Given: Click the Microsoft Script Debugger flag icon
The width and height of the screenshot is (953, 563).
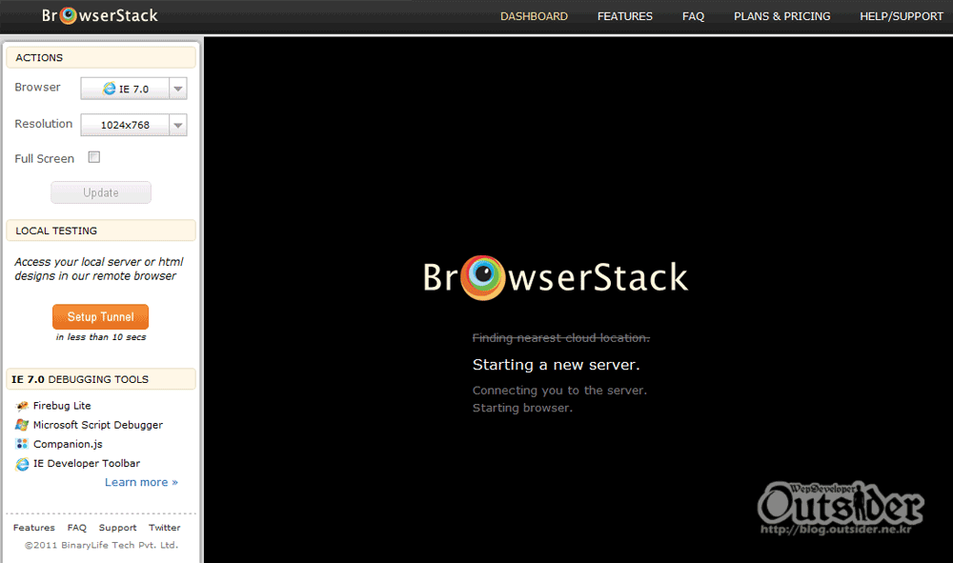Looking at the screenshot, I should point(23,425).
